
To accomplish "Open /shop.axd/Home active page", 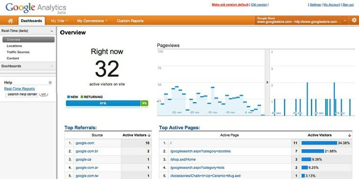I will coord(183,159).
